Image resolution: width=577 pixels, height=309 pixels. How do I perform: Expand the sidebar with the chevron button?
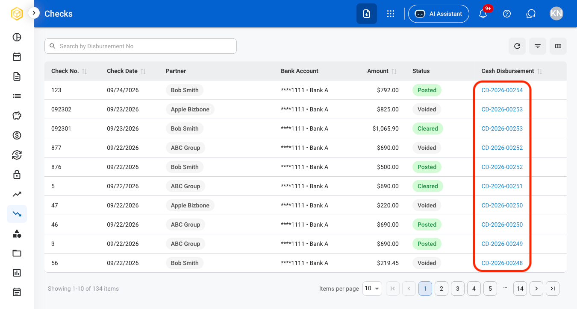34,13
